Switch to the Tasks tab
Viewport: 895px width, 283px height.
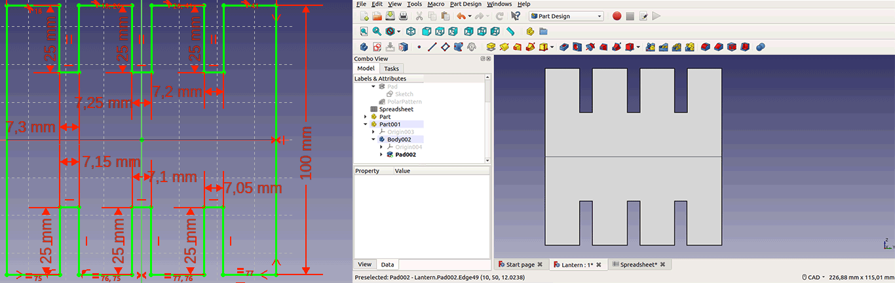391,68
